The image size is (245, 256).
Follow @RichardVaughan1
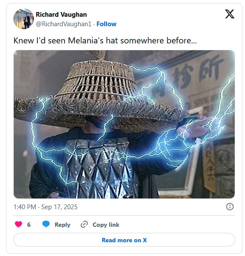106,24
